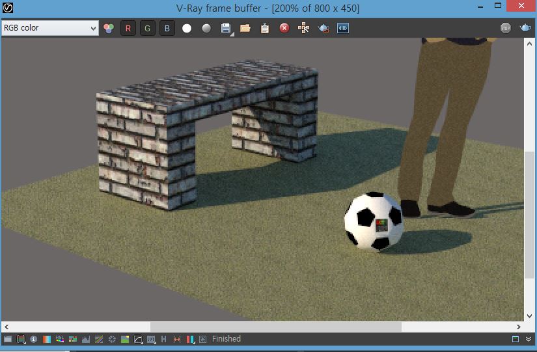Show histogram with the H icon

coord(163,340)
